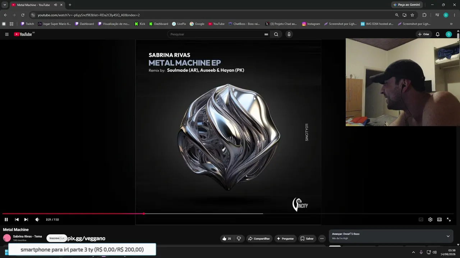Open the on-screen keyboard icon in search
The height and width of the screenshot is (258, 460).
pyautogui.click(x=266, y=34)
